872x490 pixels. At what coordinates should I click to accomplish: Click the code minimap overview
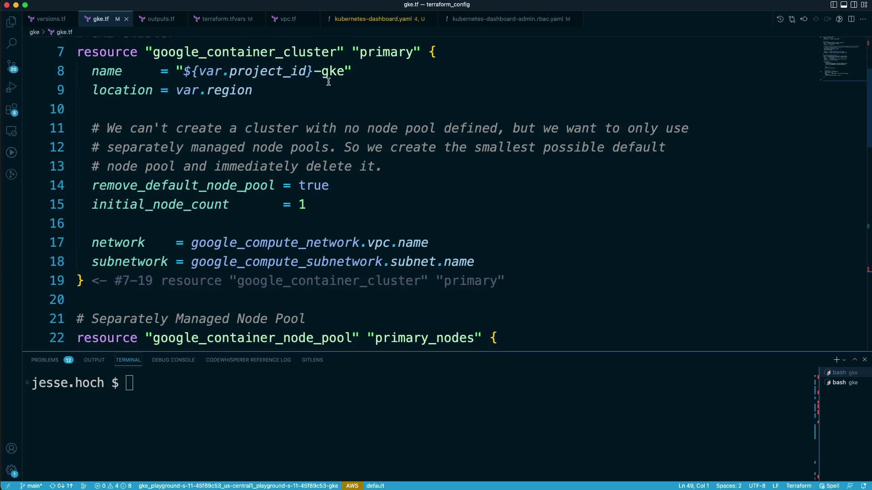(841, 59)
